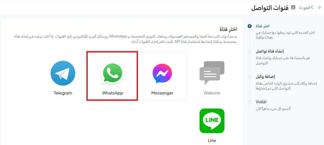Viewport: 324px width, 145px height.
Task: Select the Telegram channel icon
Action: pos(63,73)
